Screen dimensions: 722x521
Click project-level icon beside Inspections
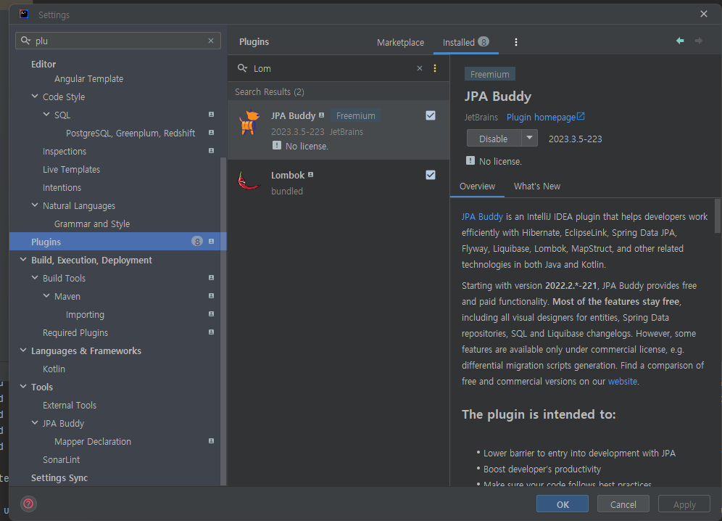(x=211, y=151)
